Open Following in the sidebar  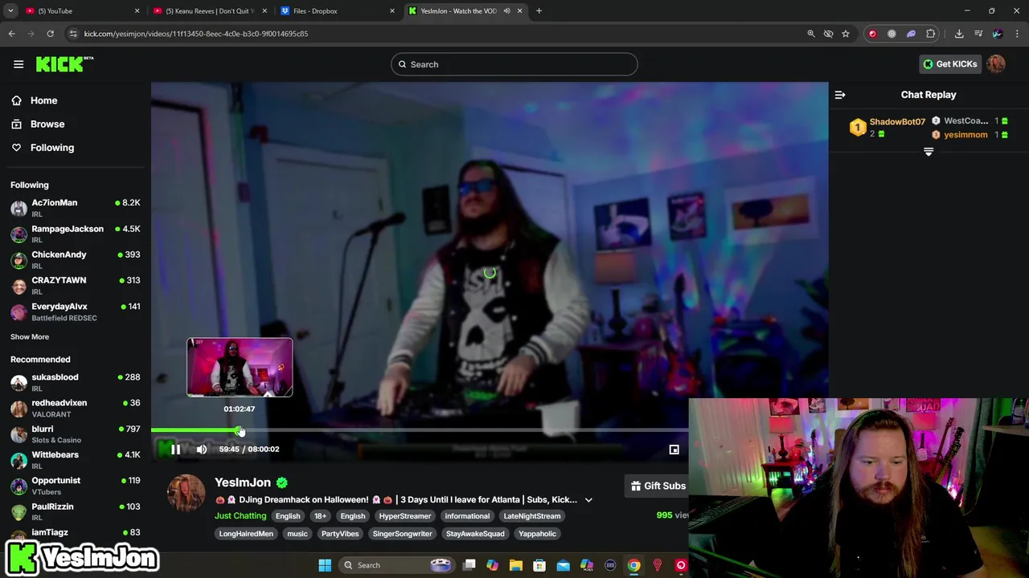[x=52, y=148]
